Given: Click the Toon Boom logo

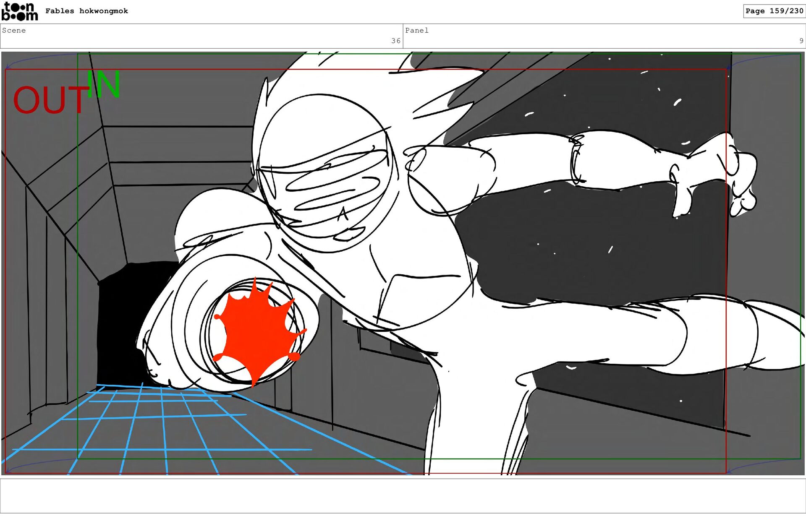Looking at the screenshot, I should click(x=19, y=11).
